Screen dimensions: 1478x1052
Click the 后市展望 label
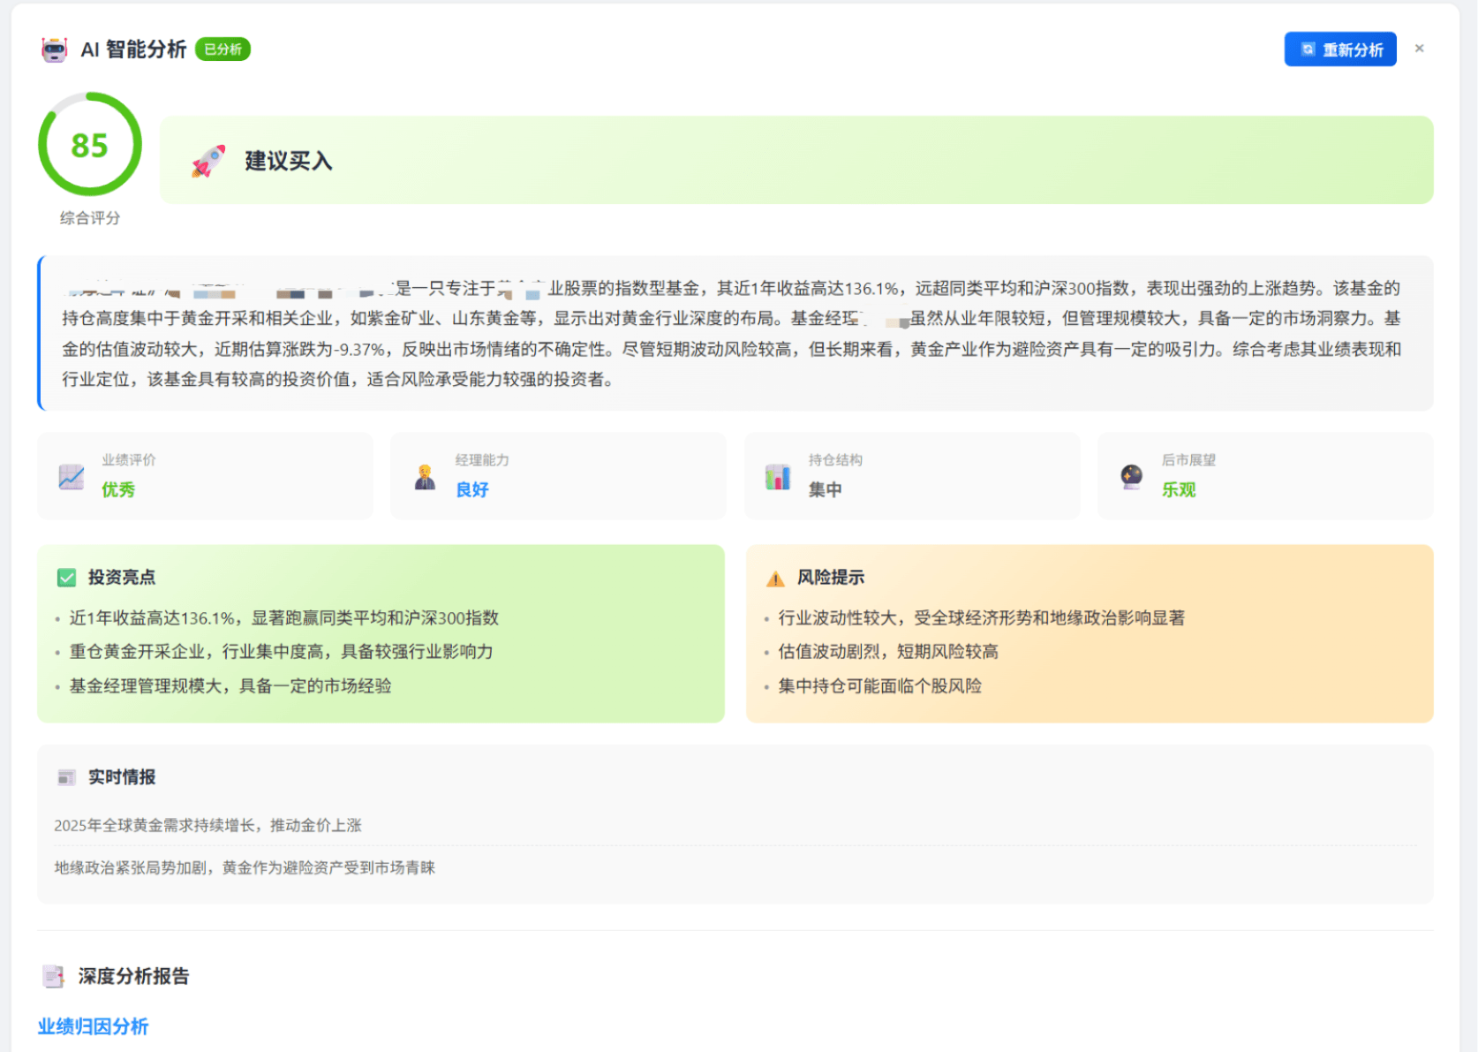[x=1188, y=460]
